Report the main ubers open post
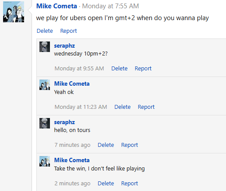This screenshot has height=191, width=226. (x=68, y=31)
